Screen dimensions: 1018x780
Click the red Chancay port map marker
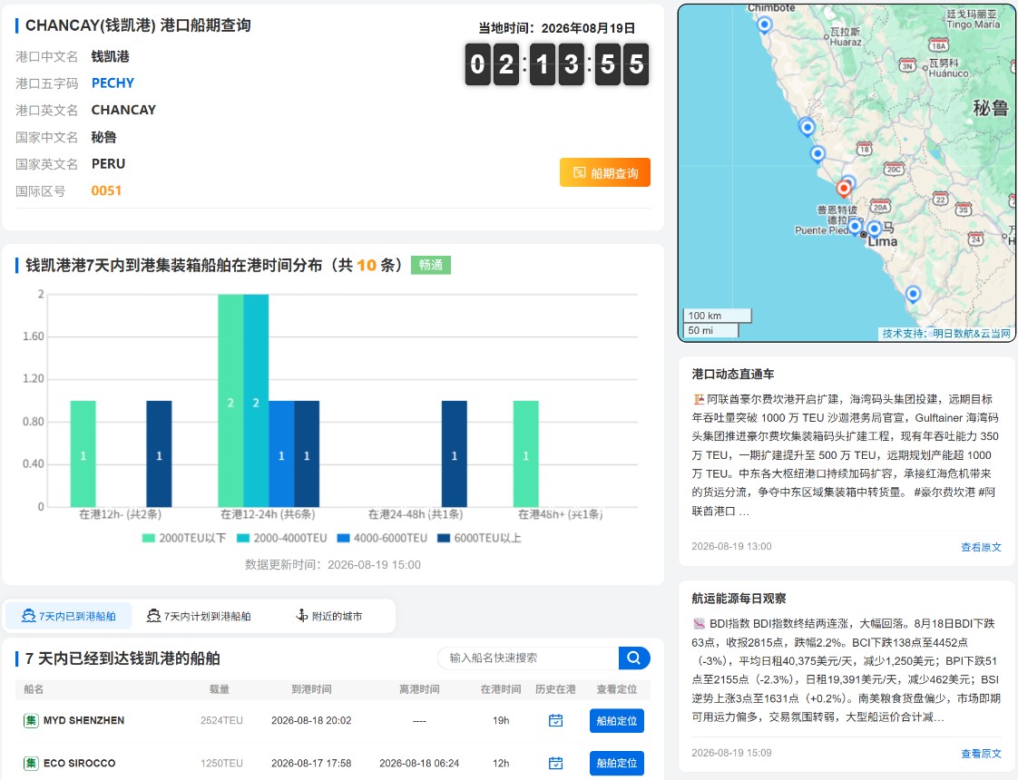(844, 188)
